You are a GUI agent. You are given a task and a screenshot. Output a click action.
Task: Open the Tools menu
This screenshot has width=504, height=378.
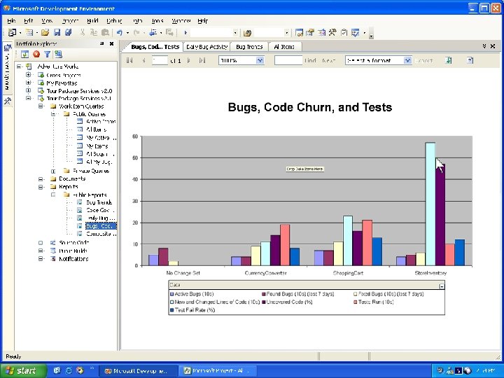click(157, 21)
